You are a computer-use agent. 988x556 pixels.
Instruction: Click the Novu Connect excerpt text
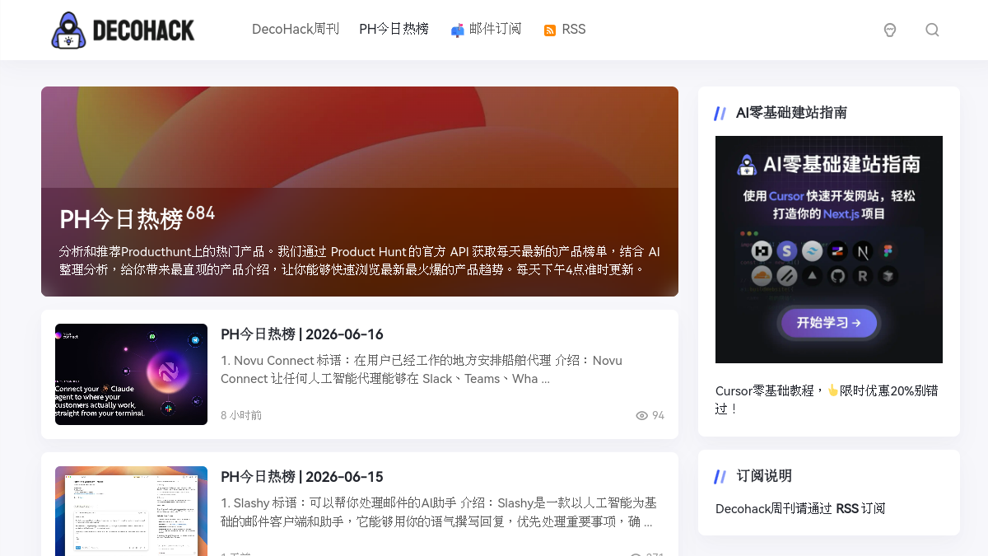422,370
